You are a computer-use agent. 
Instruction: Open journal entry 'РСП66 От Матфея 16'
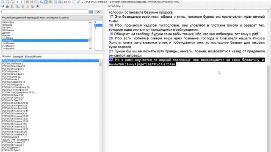click(x=14, y=66)
